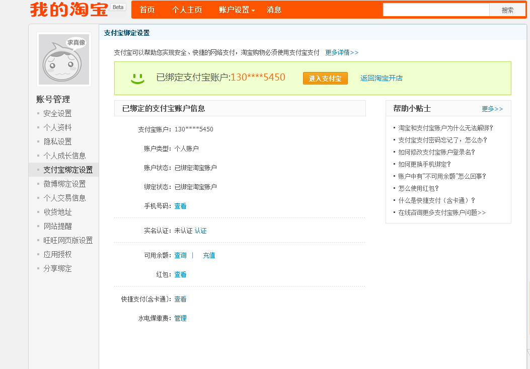Open help tip 如何修改支付宝账户登录名?
This screenshot has width=530, height=369.
pos(436,152)
